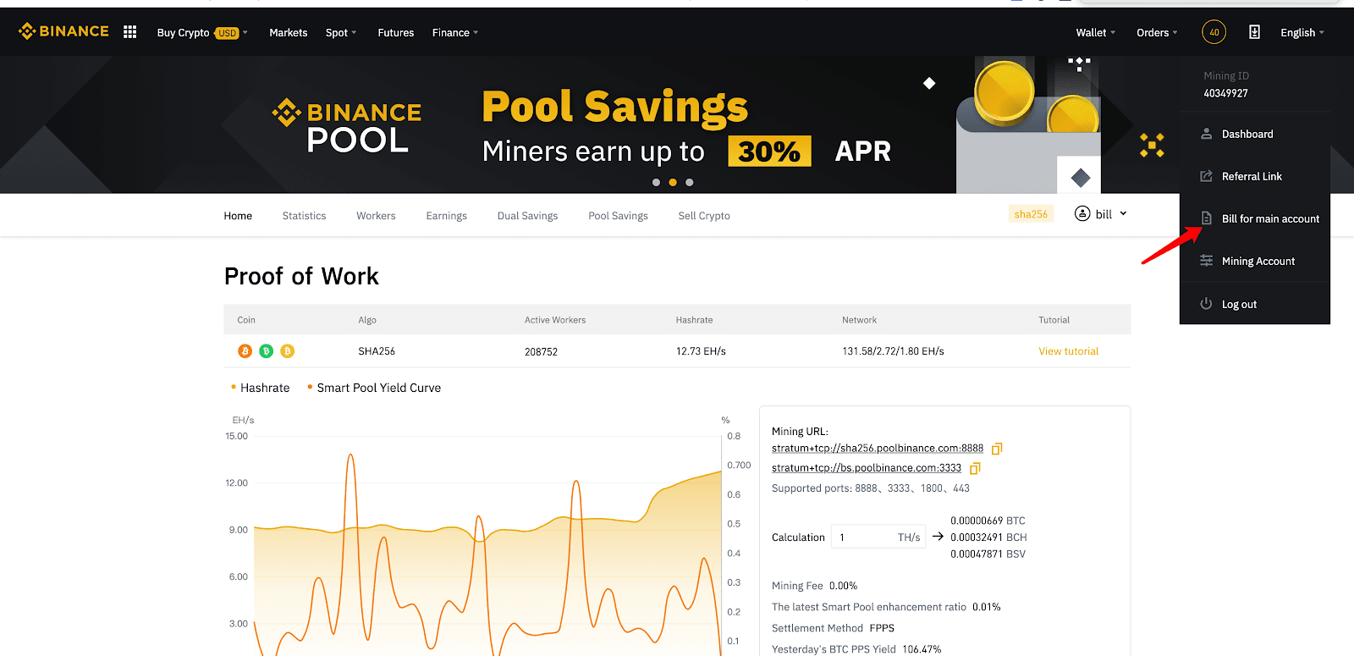Toggle the Smart Pool Yield Curve legend
The width and height of the screenshot is (1354, 656).
(x=374, y=388)
